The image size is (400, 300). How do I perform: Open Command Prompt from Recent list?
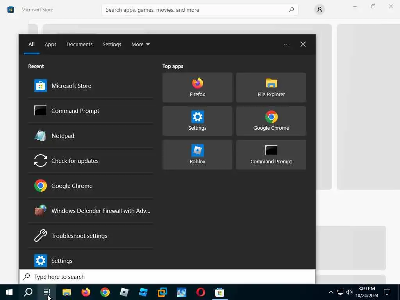coord(91,111)
